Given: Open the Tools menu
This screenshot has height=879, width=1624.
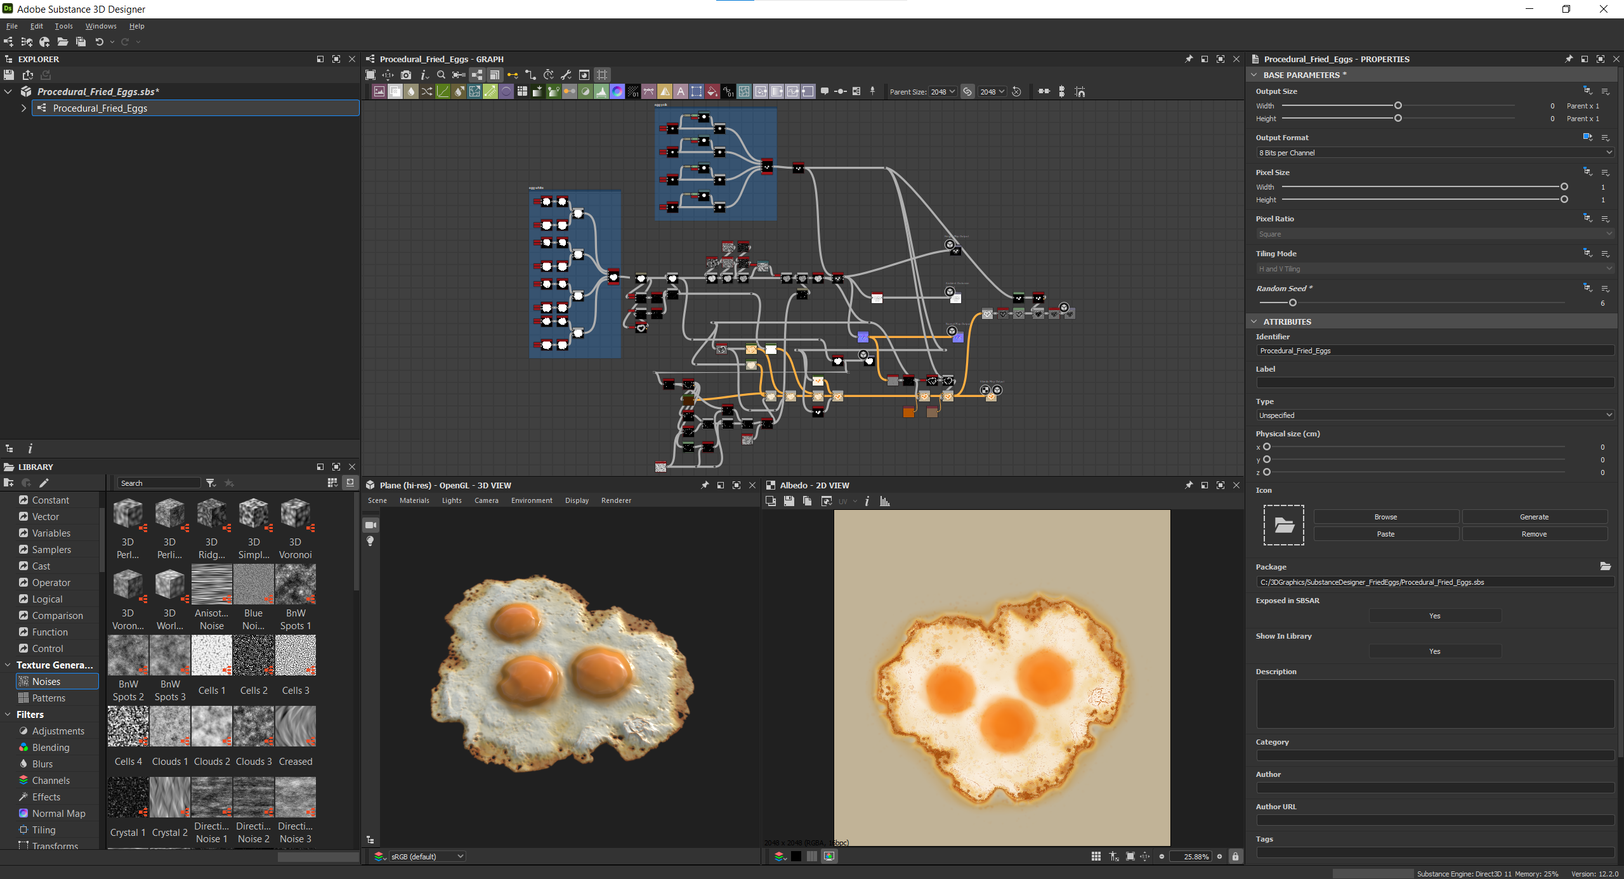Looking at the screenshot, I should point(63,26).
